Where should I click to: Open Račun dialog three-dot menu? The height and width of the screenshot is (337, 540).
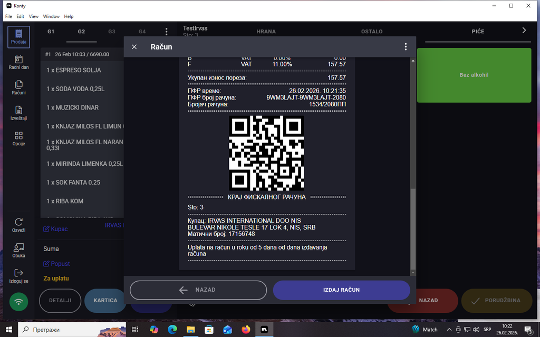pyautogui.click(x=406, y=47)
